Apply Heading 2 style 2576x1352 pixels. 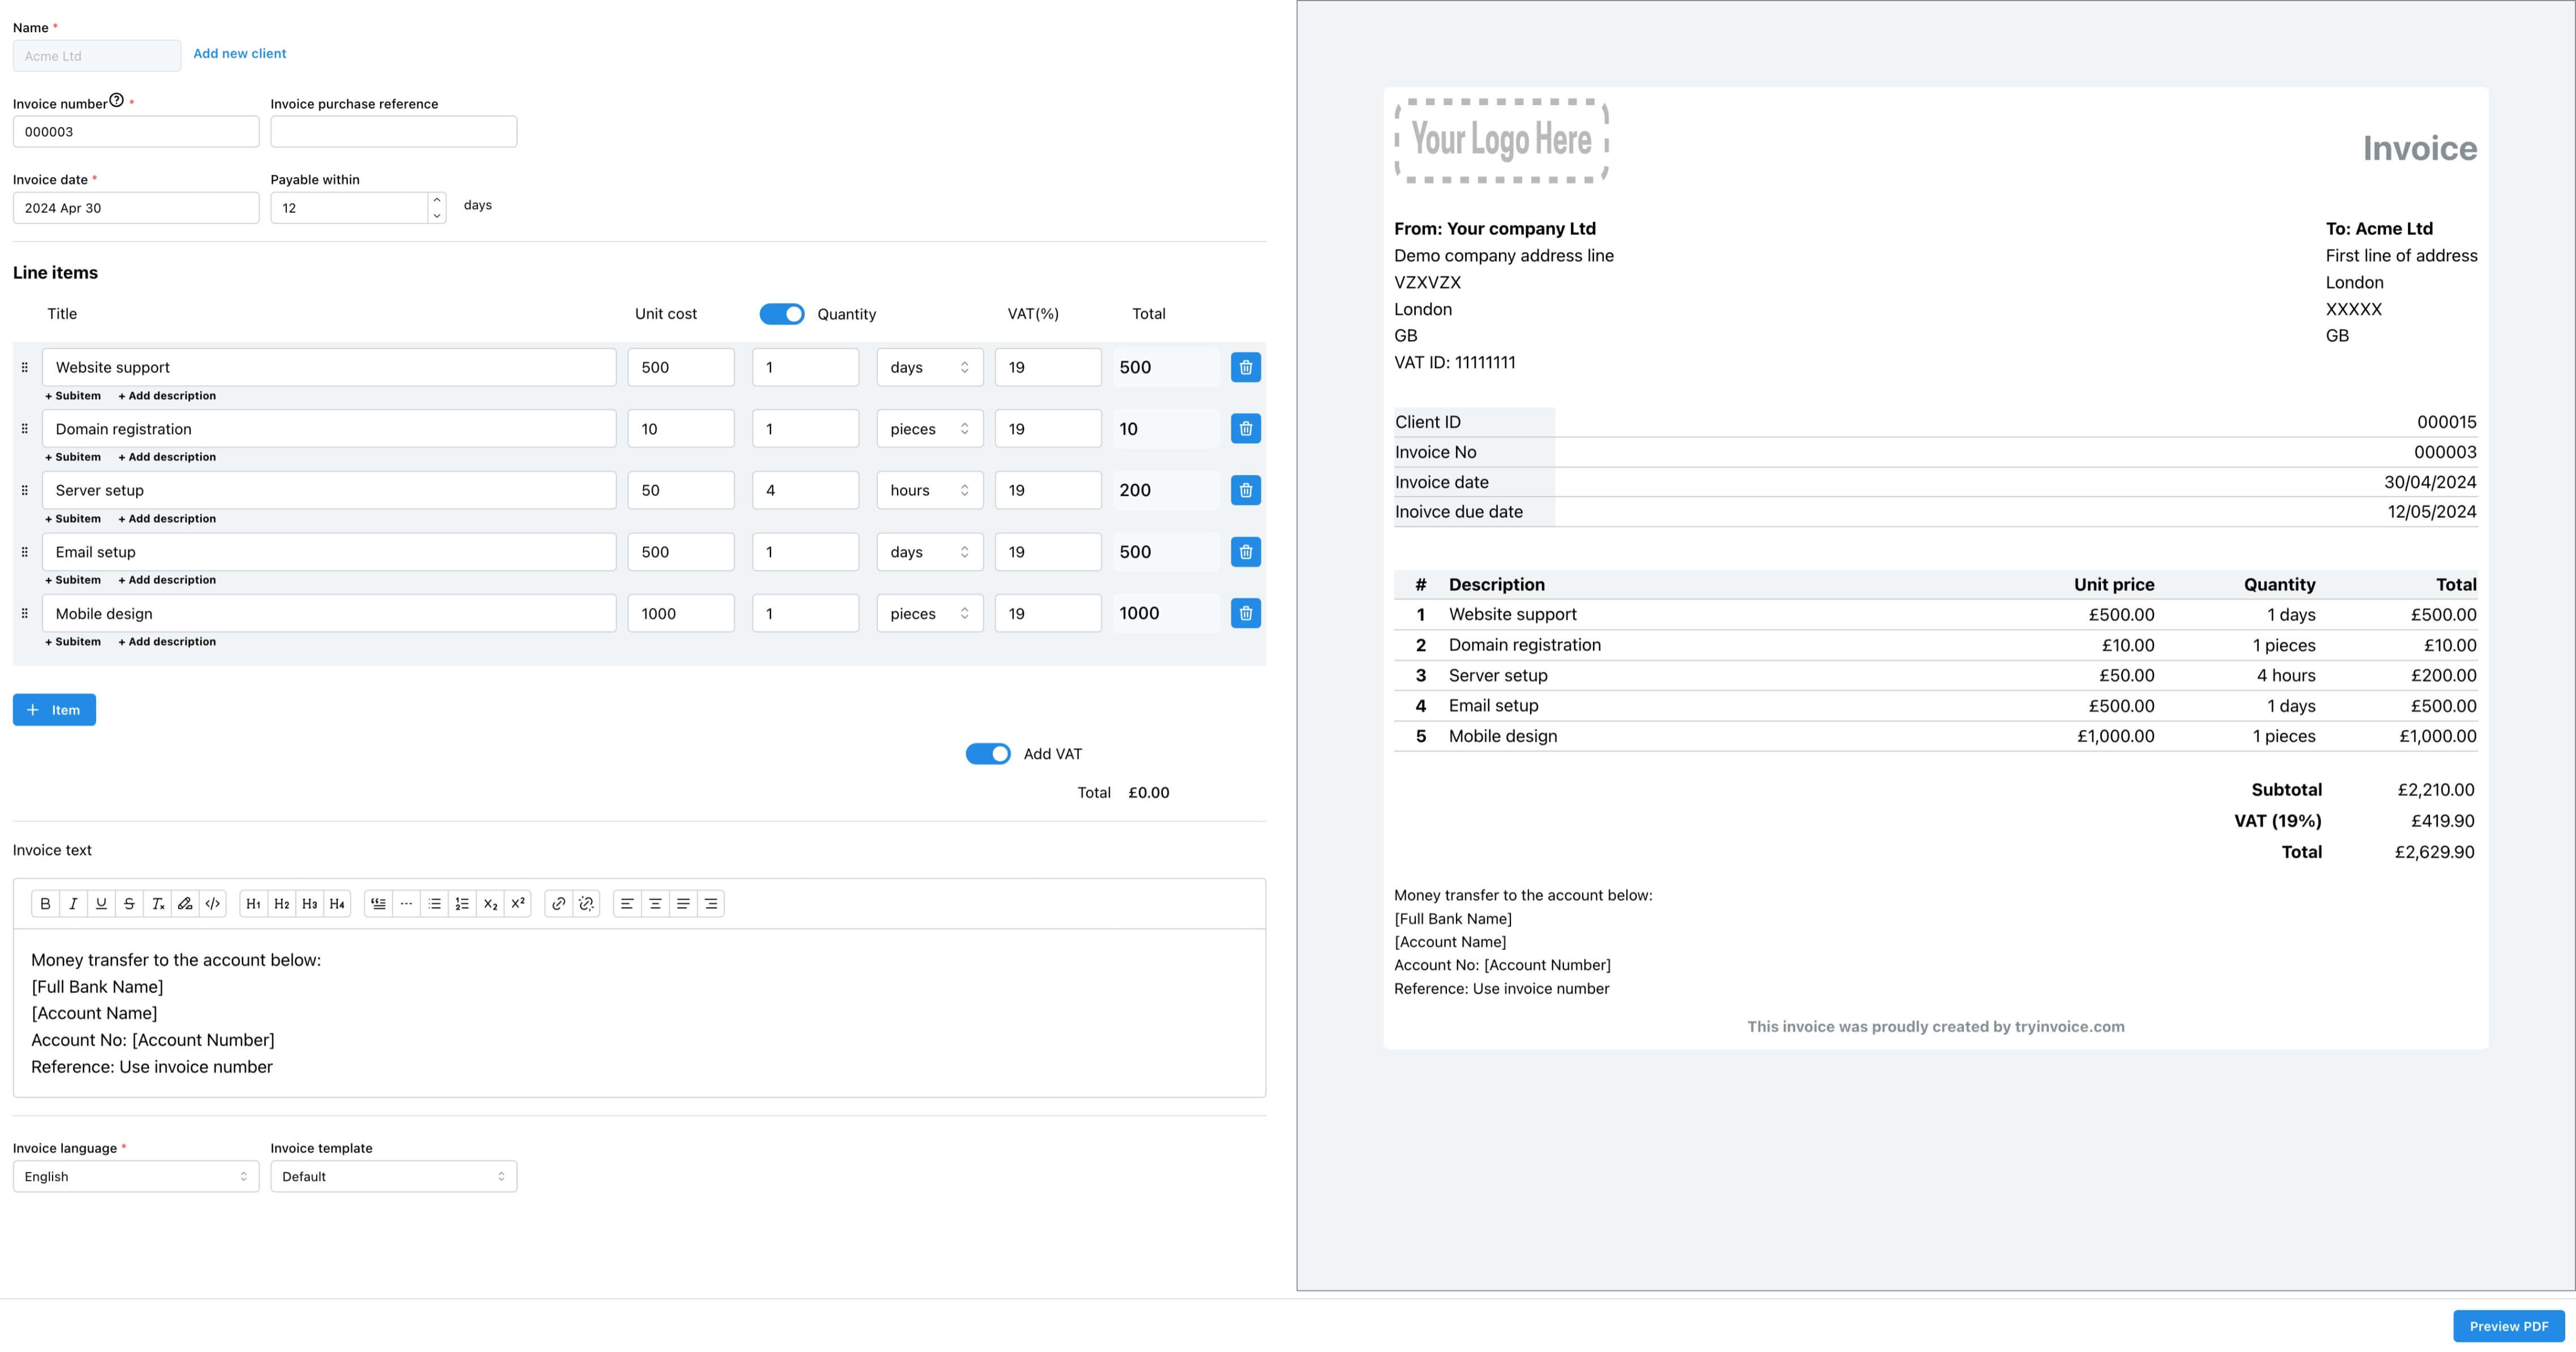[x=282, y=904]
